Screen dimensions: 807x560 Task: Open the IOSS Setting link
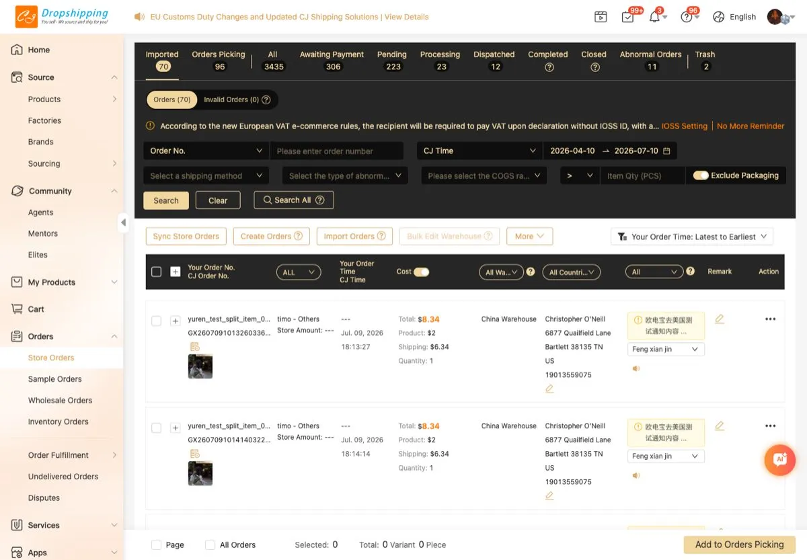[x=685, y=126]
